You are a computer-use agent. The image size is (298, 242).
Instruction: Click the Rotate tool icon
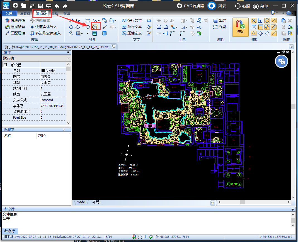coord(166,21)
